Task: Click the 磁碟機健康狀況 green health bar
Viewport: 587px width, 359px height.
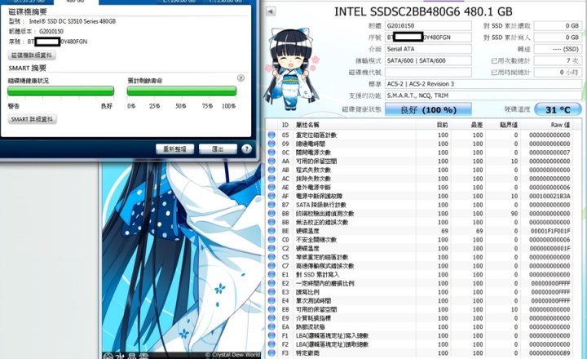Action: (60, 91)
